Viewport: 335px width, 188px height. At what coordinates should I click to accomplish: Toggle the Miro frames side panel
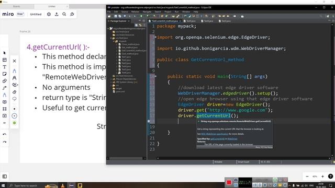[5, 177]
